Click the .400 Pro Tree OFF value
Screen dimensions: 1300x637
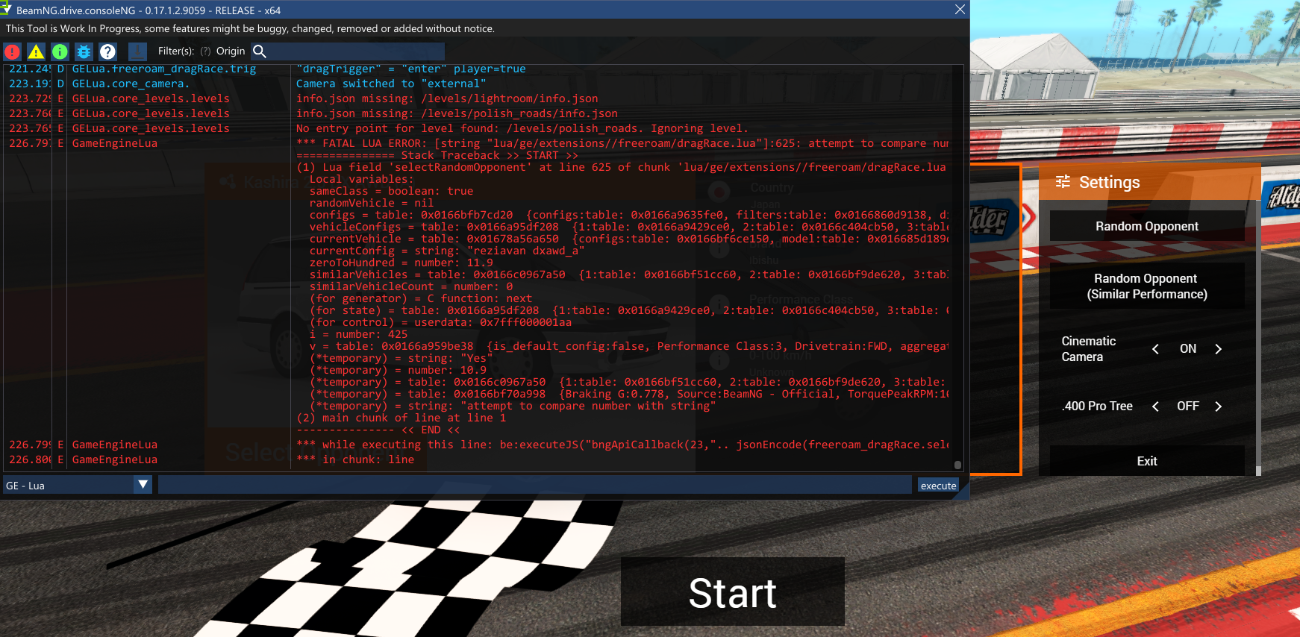pyautogui.click(x=1188, y=407)
